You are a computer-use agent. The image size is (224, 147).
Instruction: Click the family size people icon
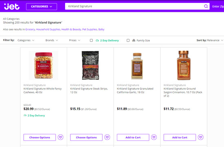tap(134, 40)
